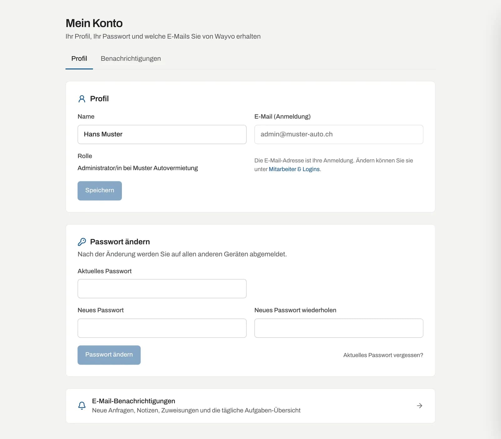Image resolution: width=501 pixels, height=439 pixels.
Task: Click the Passwort ändern button
Action: pyautogui.click(x=109, y=355)
